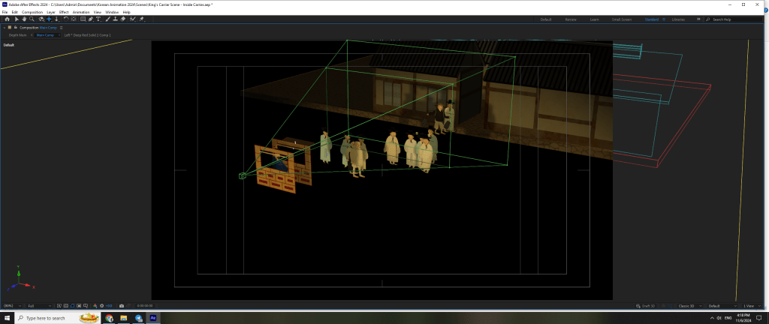Open the Full resolution dropdown

click(x=38, y=306)
